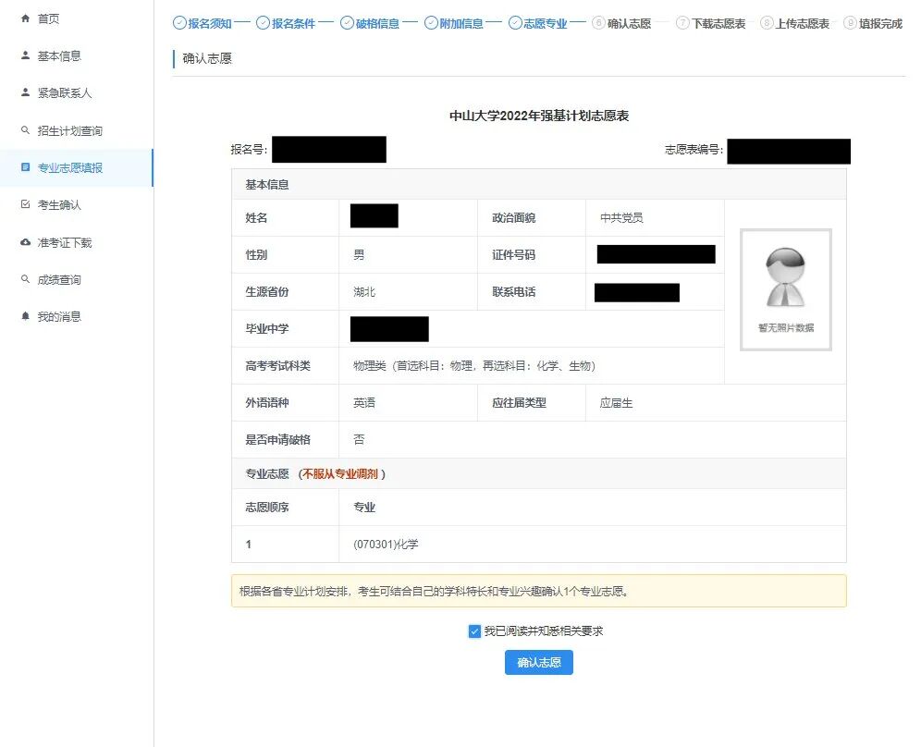Click the bell icon beside 我的消息
This screenshot has width=921, height=747.
tap(25, 316)
